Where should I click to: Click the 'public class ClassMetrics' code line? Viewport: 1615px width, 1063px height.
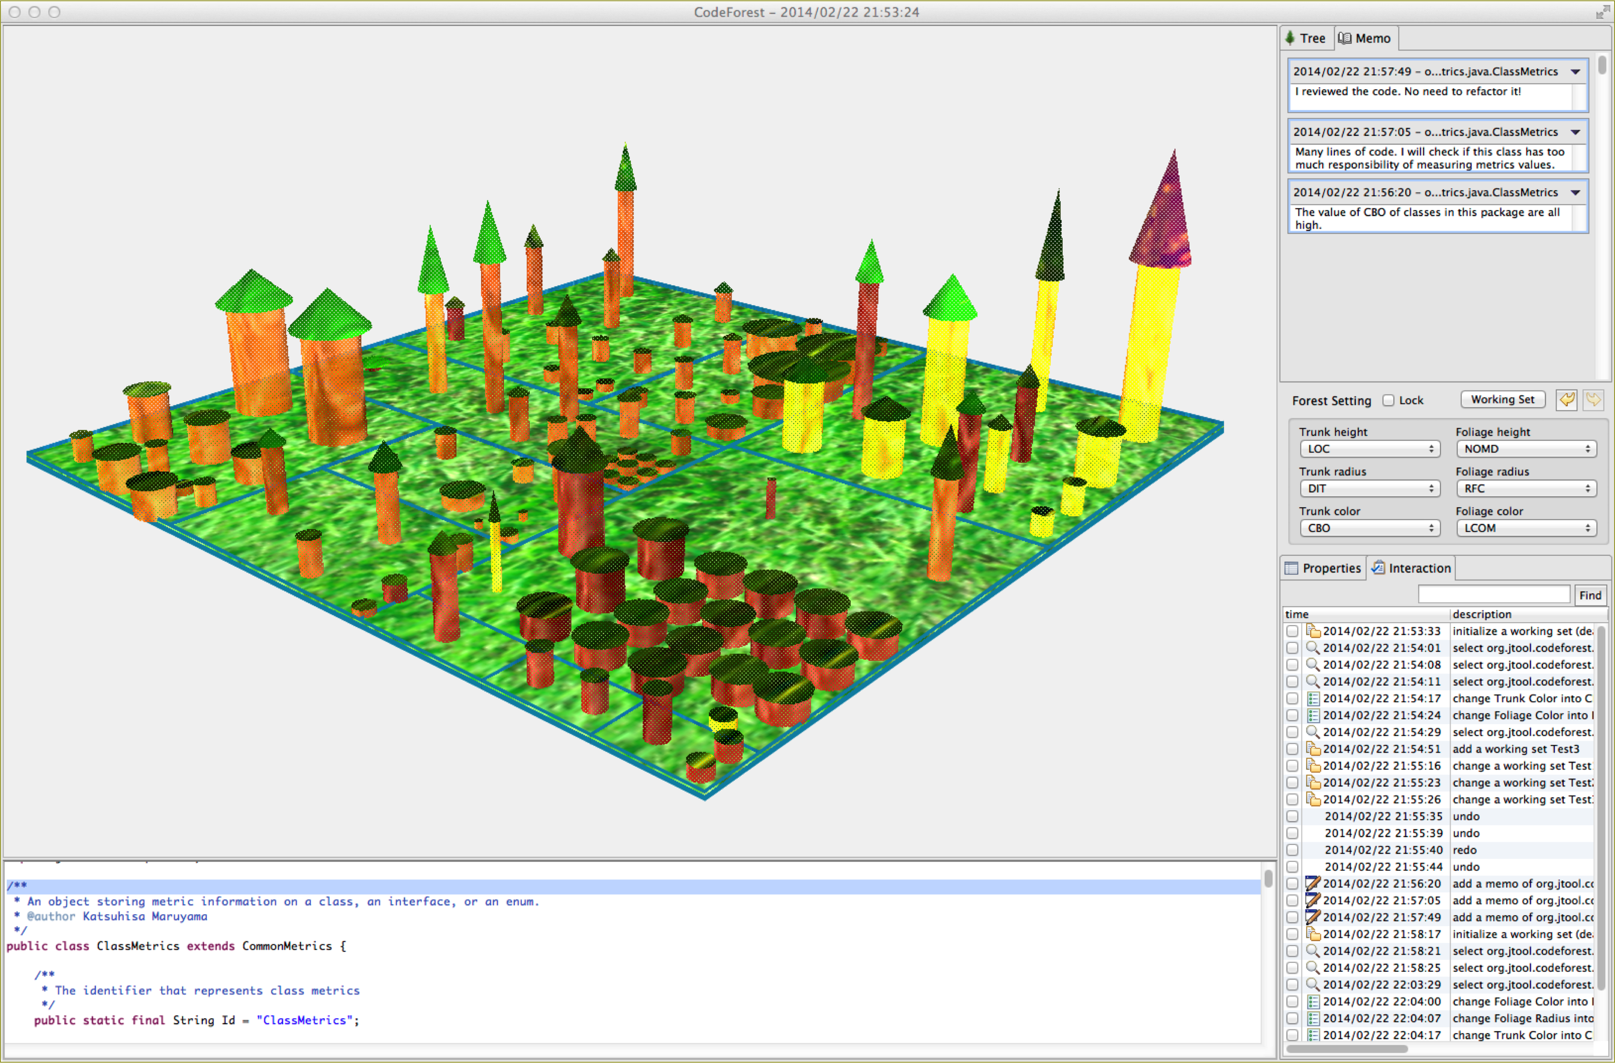pos(176,947)
